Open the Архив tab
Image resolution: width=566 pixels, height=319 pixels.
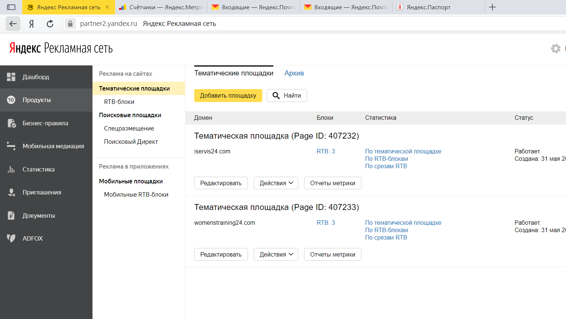(294, 73)
